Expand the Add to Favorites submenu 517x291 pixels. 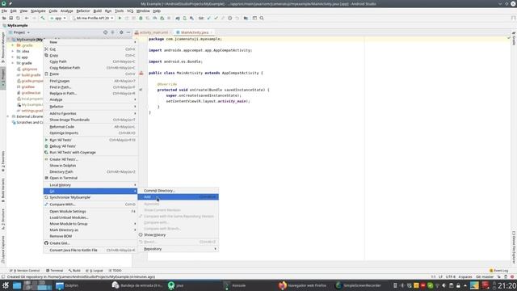click(90, 113)
